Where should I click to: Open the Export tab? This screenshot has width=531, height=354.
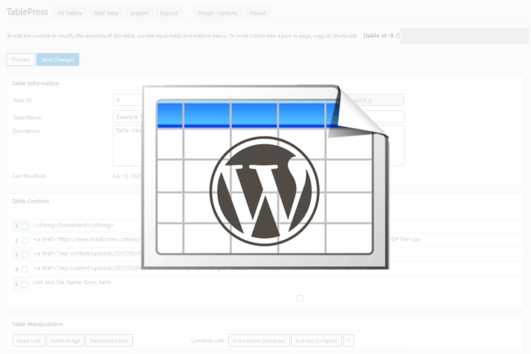[x=169, y=13]
